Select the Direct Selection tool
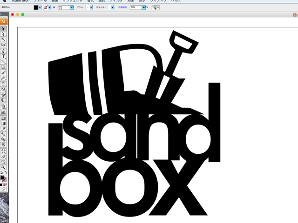 (3, 34)
